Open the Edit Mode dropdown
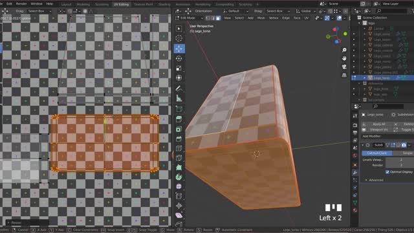414x233 pixels. click(x=189, y=18)
